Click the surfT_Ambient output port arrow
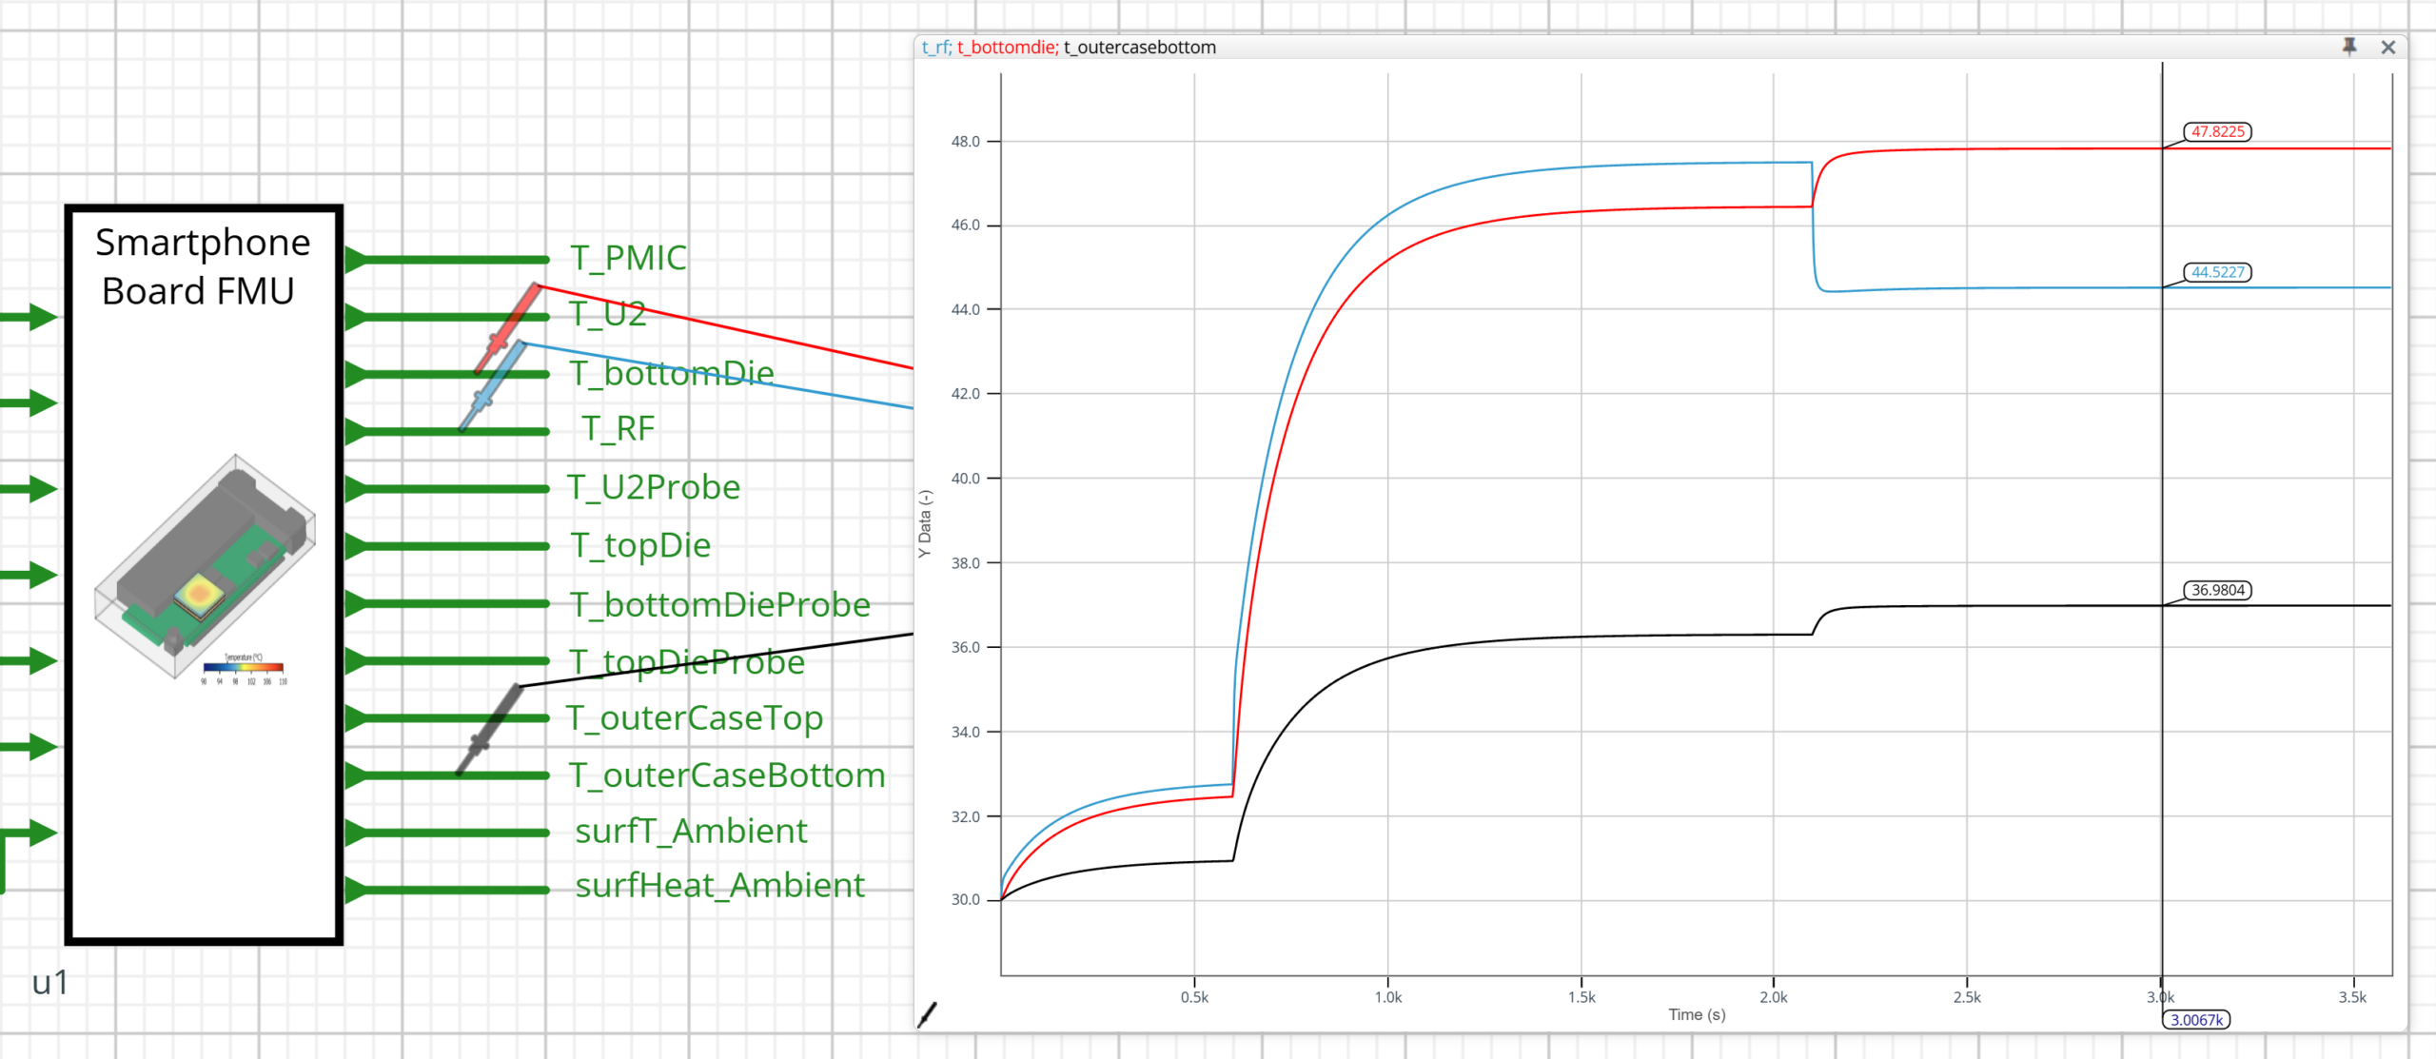The width and height of the screenshot is (2436, 1059). pyautogui.click(x=357, y=833)
